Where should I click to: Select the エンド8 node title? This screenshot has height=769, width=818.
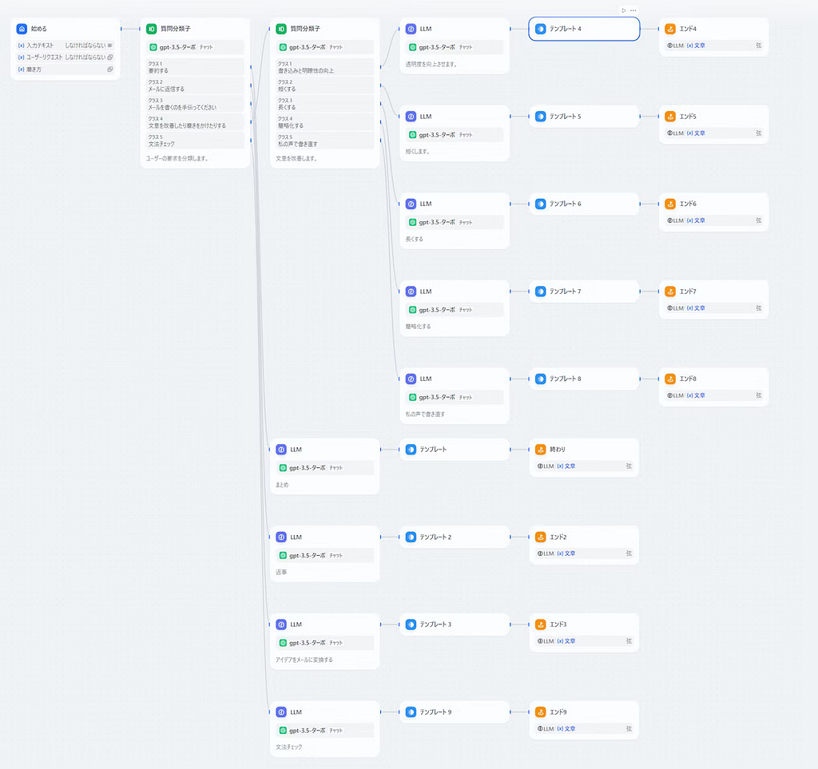688,379
